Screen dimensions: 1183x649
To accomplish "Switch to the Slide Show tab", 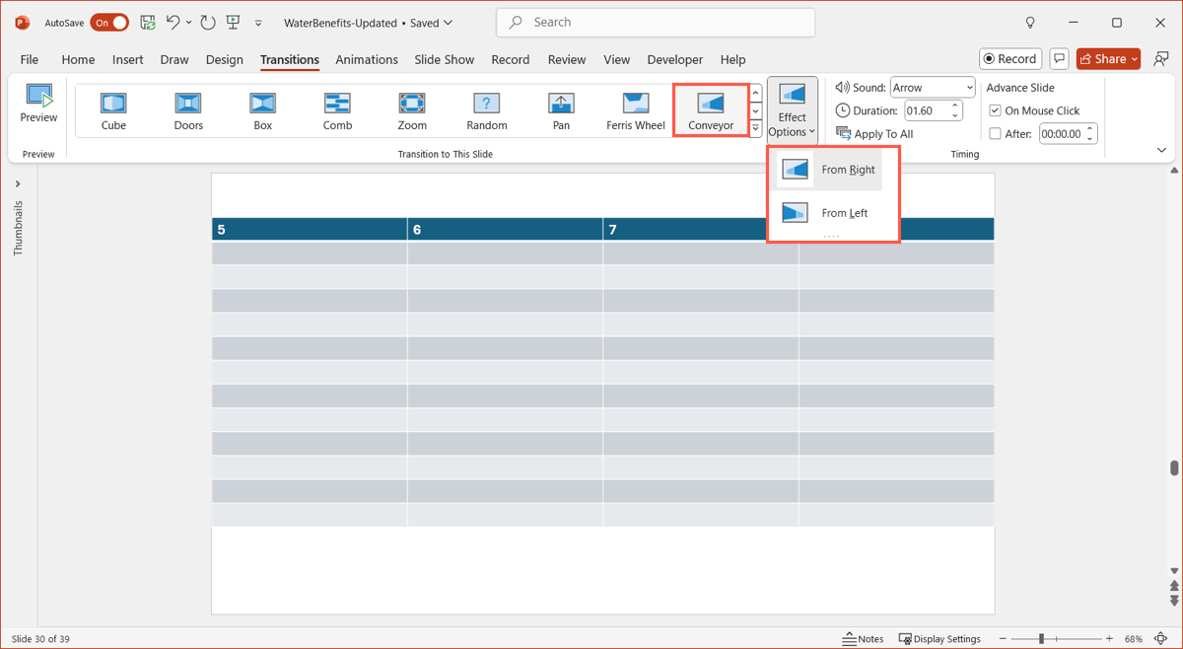I will click(x=445, y=59).
